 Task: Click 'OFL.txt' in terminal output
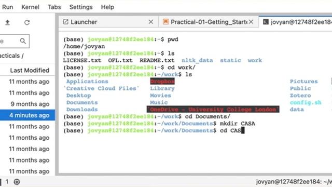point(120,60)
